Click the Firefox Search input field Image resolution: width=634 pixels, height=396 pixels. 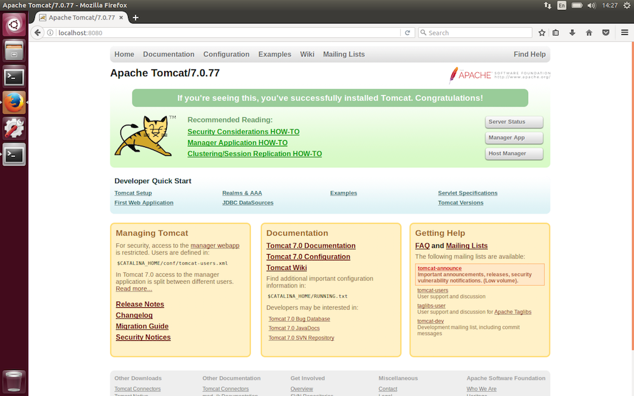click(x=475, y=33)
